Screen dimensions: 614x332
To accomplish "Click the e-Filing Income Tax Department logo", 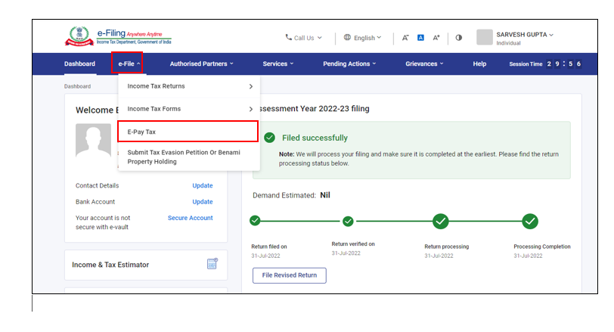I will pyautogui.click(x=117, y=37).
